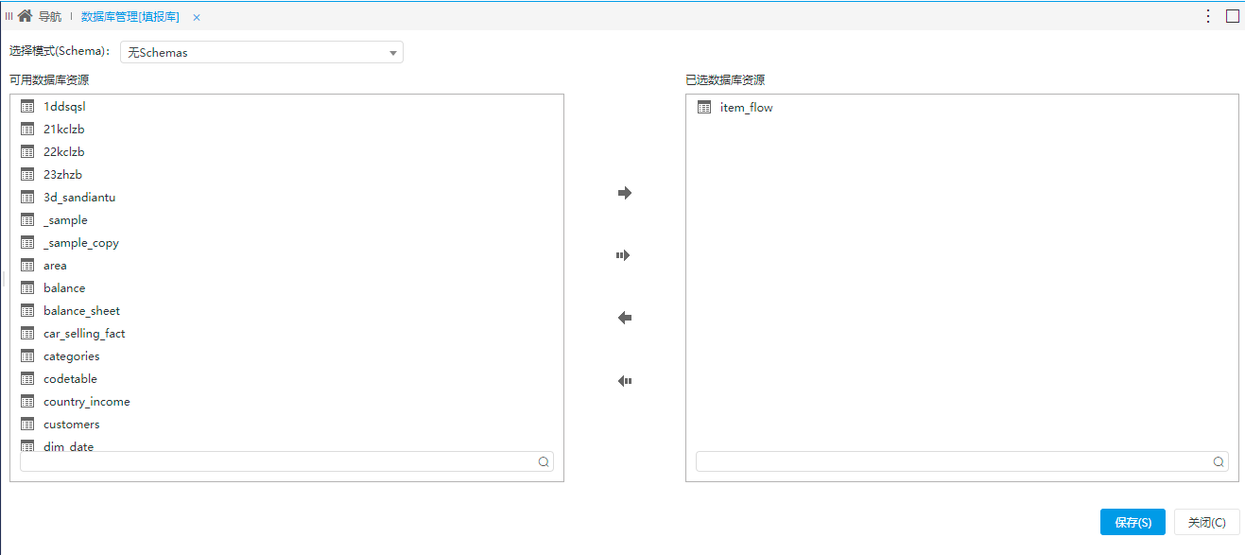Select table 3d_sandiantu
Viewport: 1245px width, 555px height.
[79, 198]
